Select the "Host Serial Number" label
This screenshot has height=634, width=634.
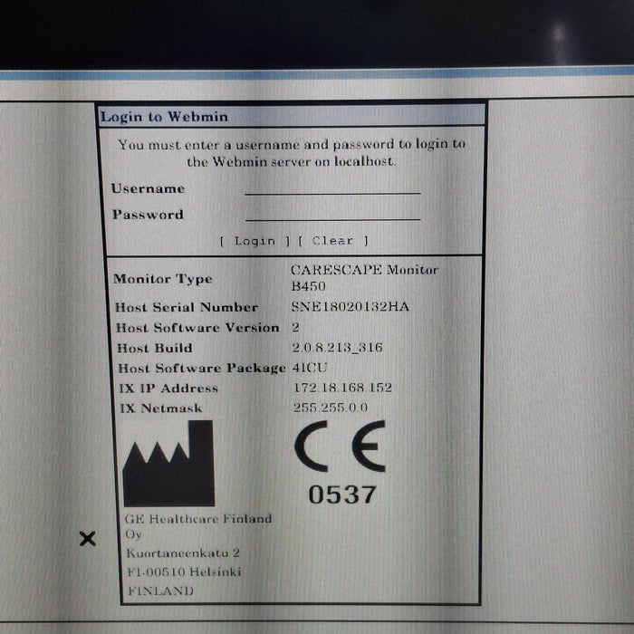(x=187, y=307)
